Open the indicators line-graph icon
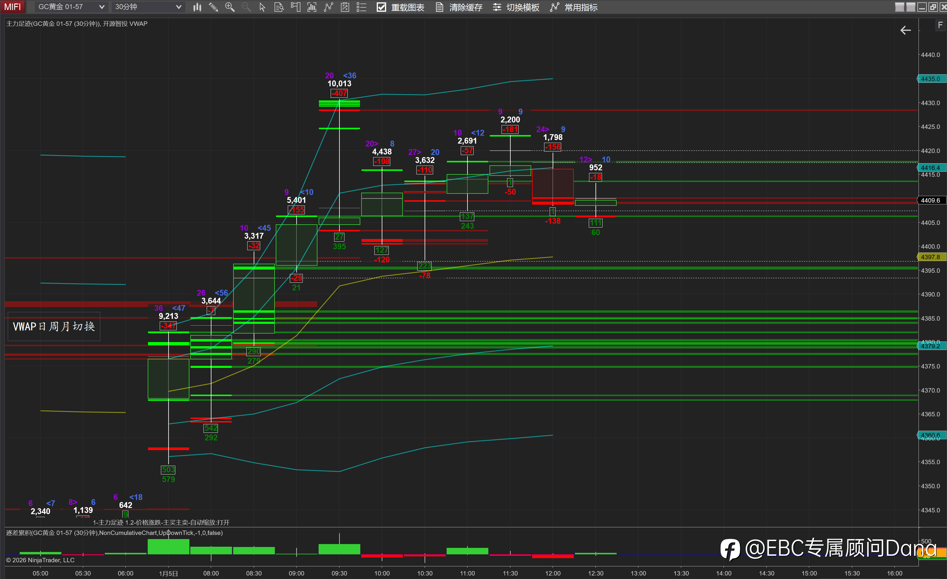Viewport: 947px width, 579px height. pyautogui.click(x=328, y=7)
